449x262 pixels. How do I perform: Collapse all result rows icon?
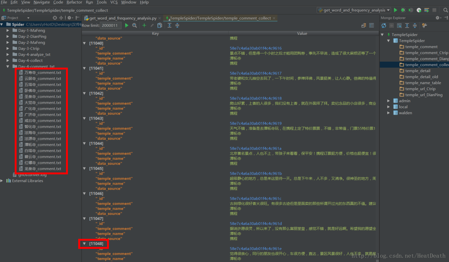point(177,25)
